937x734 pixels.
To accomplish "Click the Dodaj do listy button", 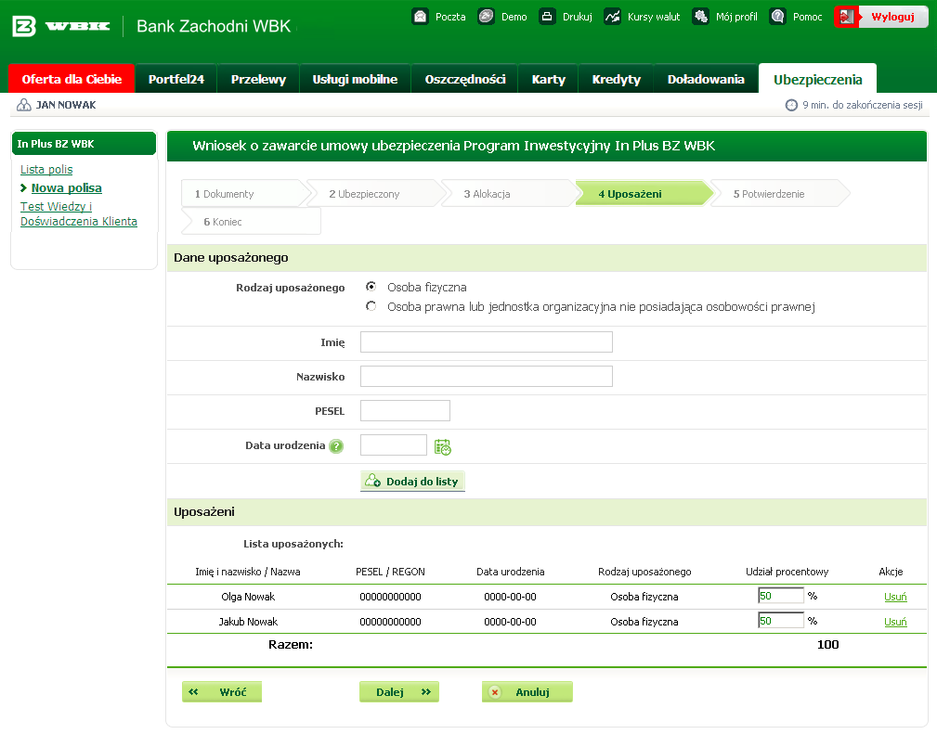I will [412, 481].
